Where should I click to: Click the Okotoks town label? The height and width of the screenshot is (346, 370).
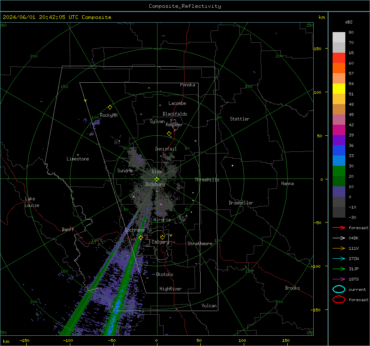164,274
